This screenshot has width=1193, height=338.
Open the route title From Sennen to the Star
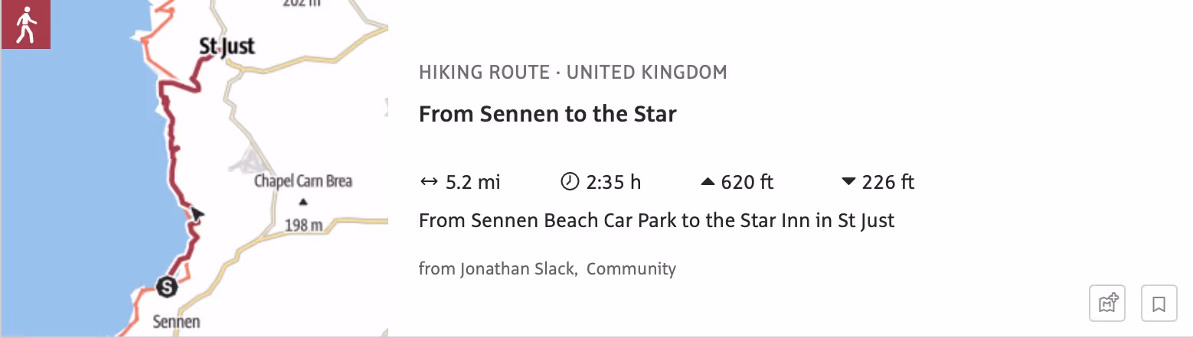pyautogui.click(x=547, y=115)
